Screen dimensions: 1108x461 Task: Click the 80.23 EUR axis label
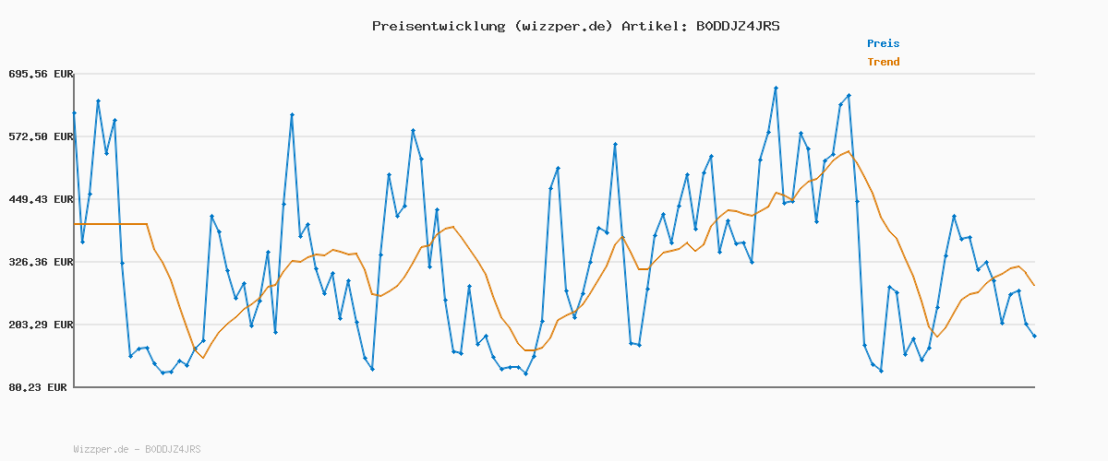coord(36,388)
